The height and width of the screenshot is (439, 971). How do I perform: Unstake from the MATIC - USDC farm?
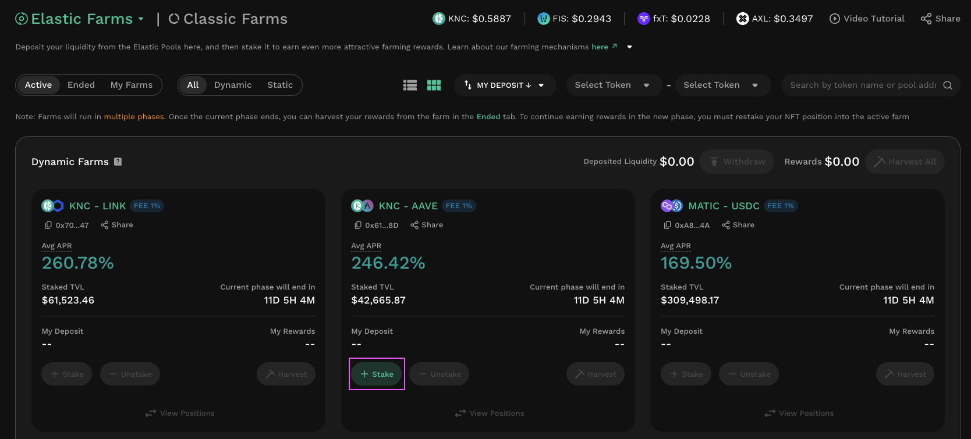pos(749,374)
